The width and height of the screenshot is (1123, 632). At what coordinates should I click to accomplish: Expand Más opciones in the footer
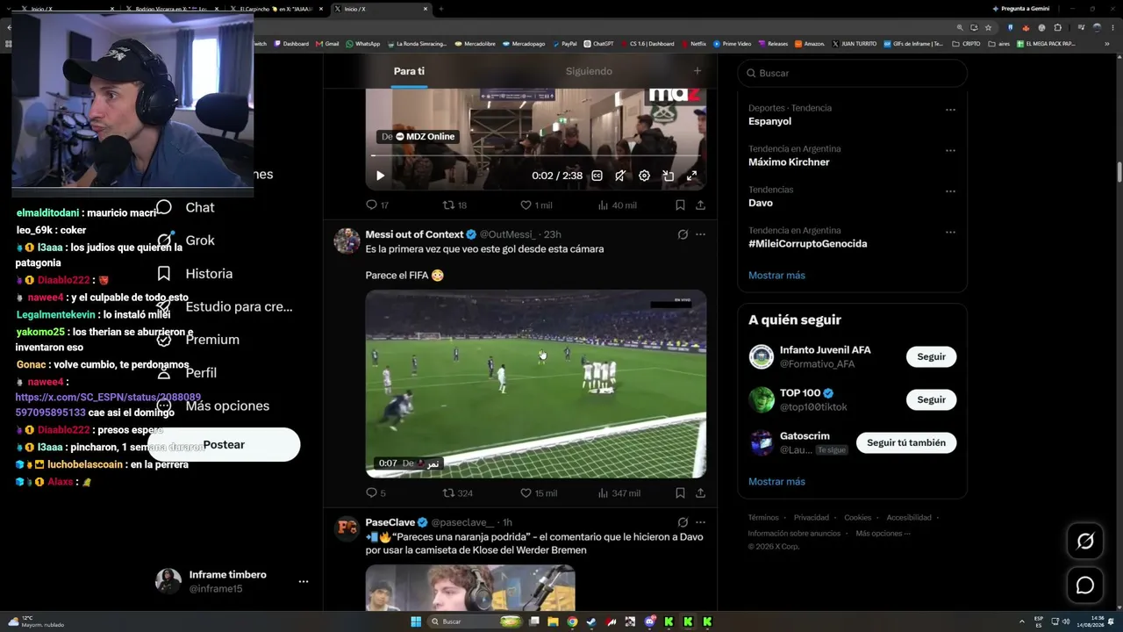883,534
